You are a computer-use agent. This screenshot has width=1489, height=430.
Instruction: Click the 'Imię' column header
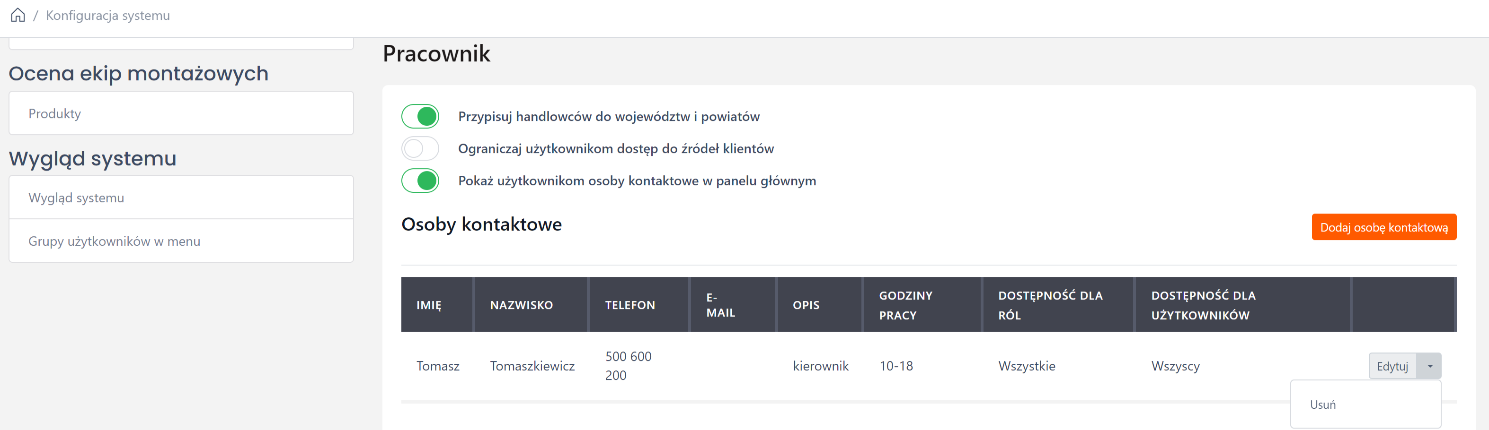429,305
